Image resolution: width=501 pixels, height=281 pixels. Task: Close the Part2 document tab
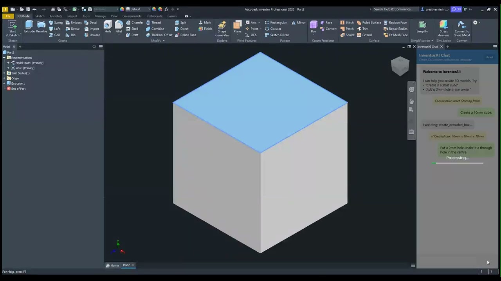133,265
